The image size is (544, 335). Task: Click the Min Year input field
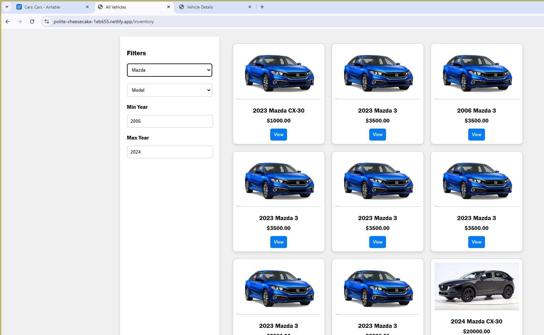click(x=170, y=121)
